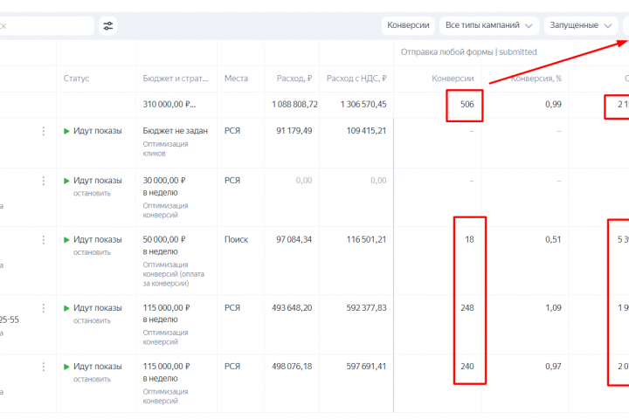Sort by the Места column header
Viewport: 629px width, 419px height.
point(236,79)
